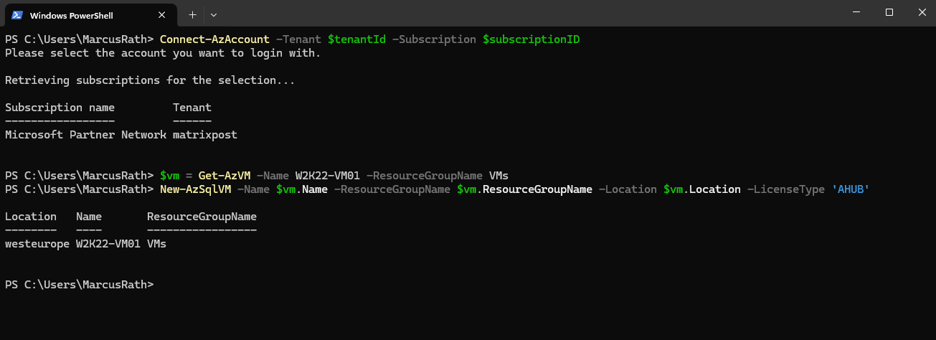
Task: Maximize the terminal window
Action: pos(889,12)
